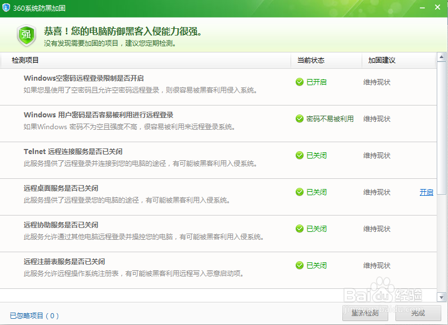Open the 已忽略项目 (0) link
Image resolution: width=448 pixels, height=325 pixels.
[34, 315]
